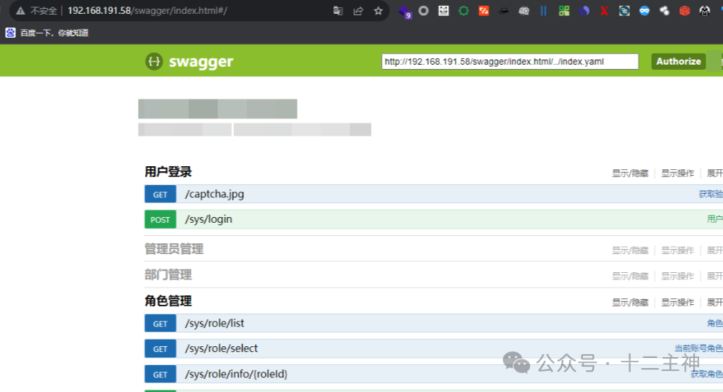Viewport: 723px width, 392px height.
Task: Open the blue-purple round swirl extension icon
Action: pyautogui.click(x=584, y=11)
